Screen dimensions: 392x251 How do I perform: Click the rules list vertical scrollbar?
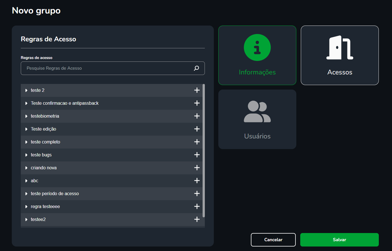point(204,150)
